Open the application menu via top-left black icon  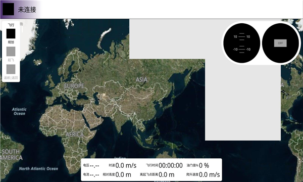(x=8, y=9)
